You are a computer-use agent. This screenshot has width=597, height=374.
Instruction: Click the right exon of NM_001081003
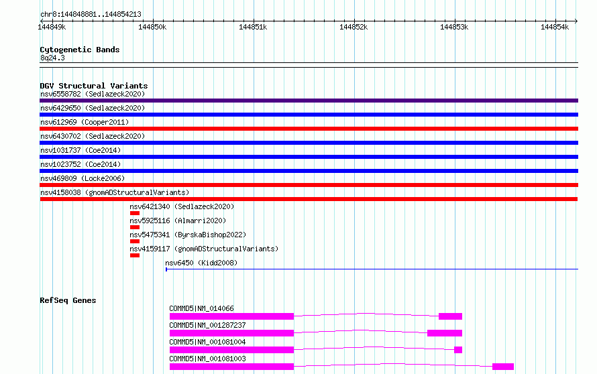pos(503,367)
